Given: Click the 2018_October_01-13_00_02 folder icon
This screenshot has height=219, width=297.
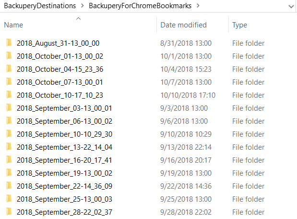Looking at the screenshot, I should pyautogui.click(x=9, y=56).
